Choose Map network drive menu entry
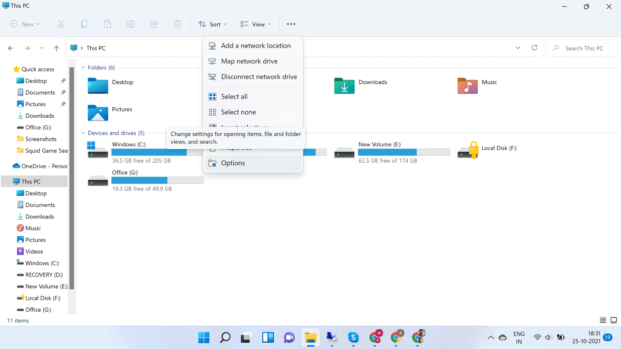This screenshot has width=621, height=349. click(x=249, y=61)
